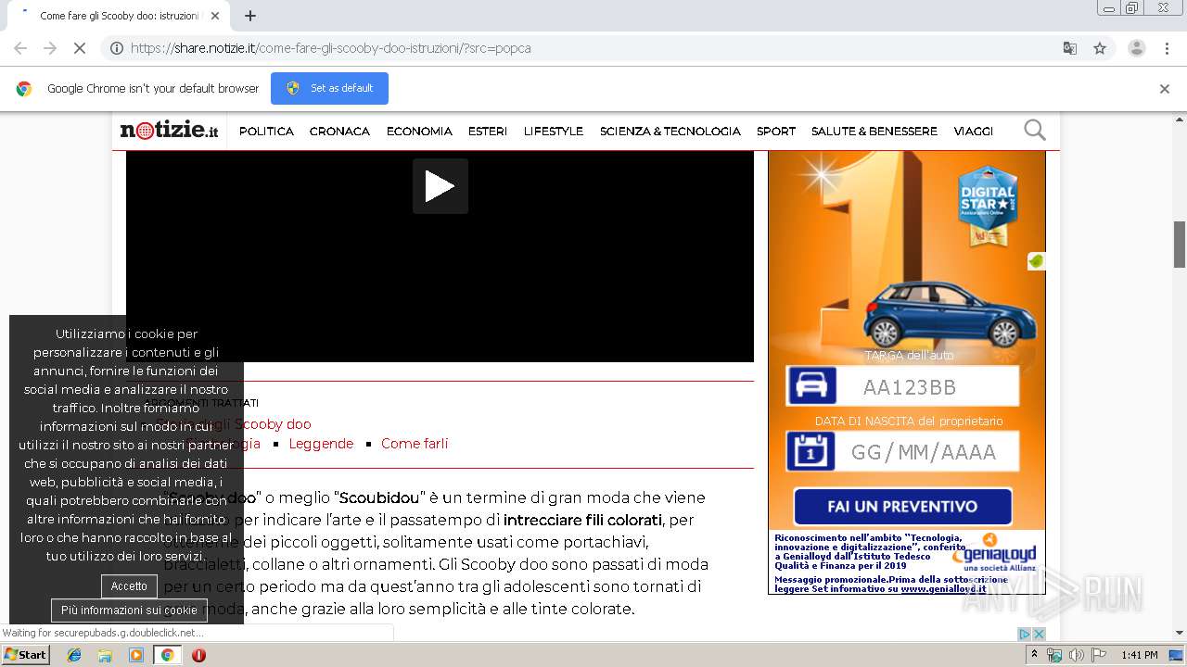This screenshot has height=667, width=1187.
Task: Open www.genialloyd.it link in ad
Action: pyautogui.click(x=943, y=588)
